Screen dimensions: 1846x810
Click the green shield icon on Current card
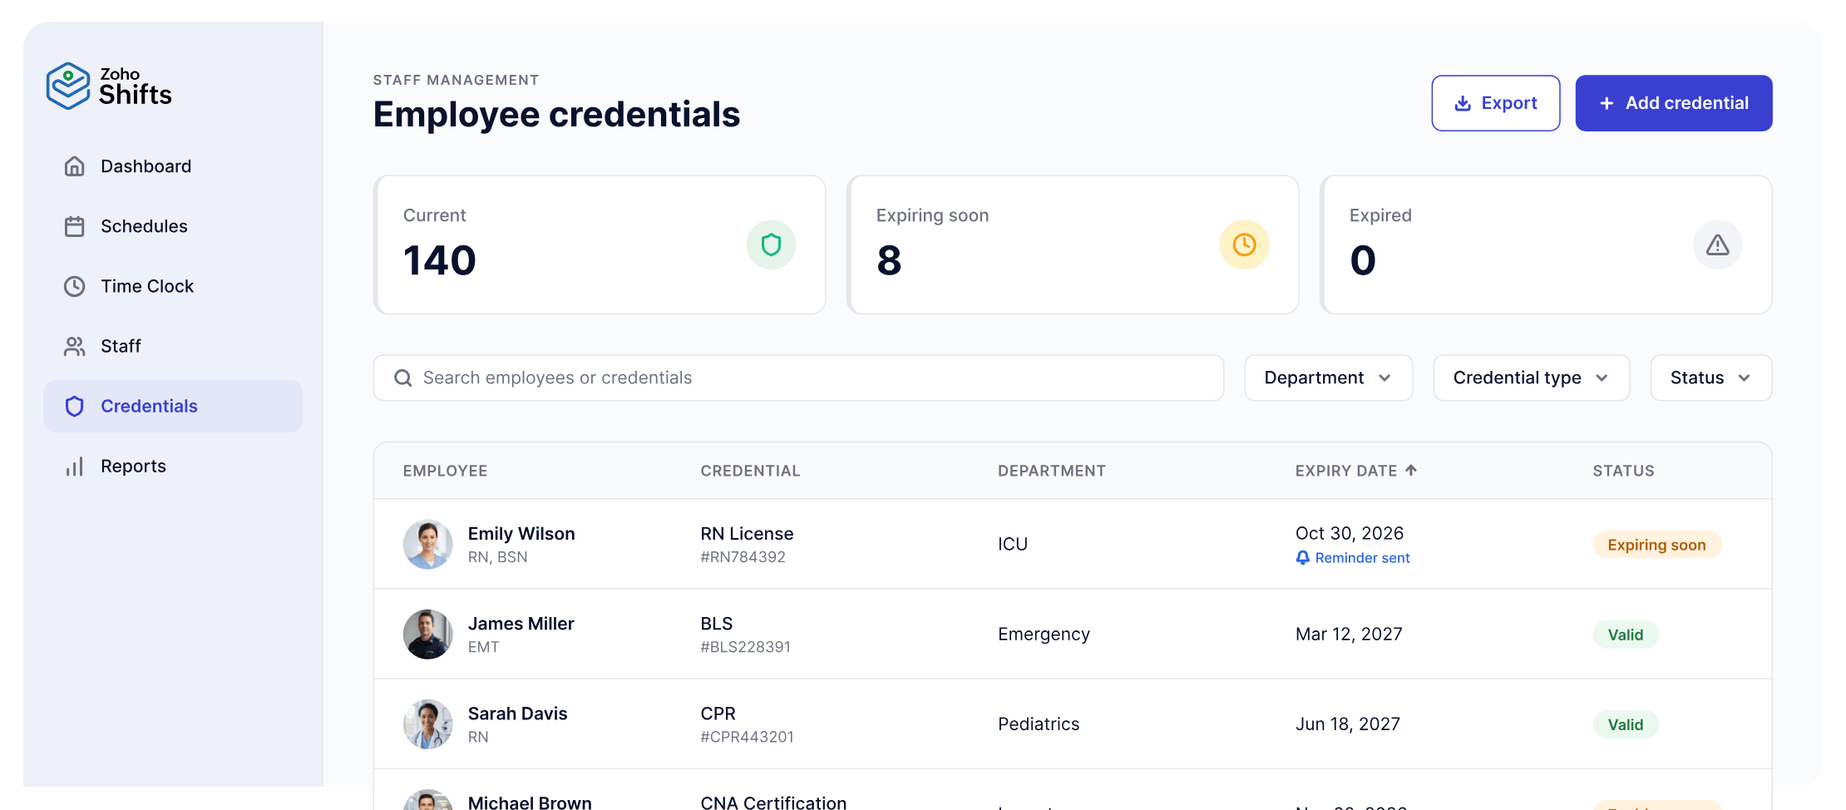771,244
